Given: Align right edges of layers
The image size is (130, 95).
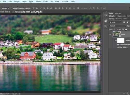Looking at the screenshot, I should click(x=51, y=8).
